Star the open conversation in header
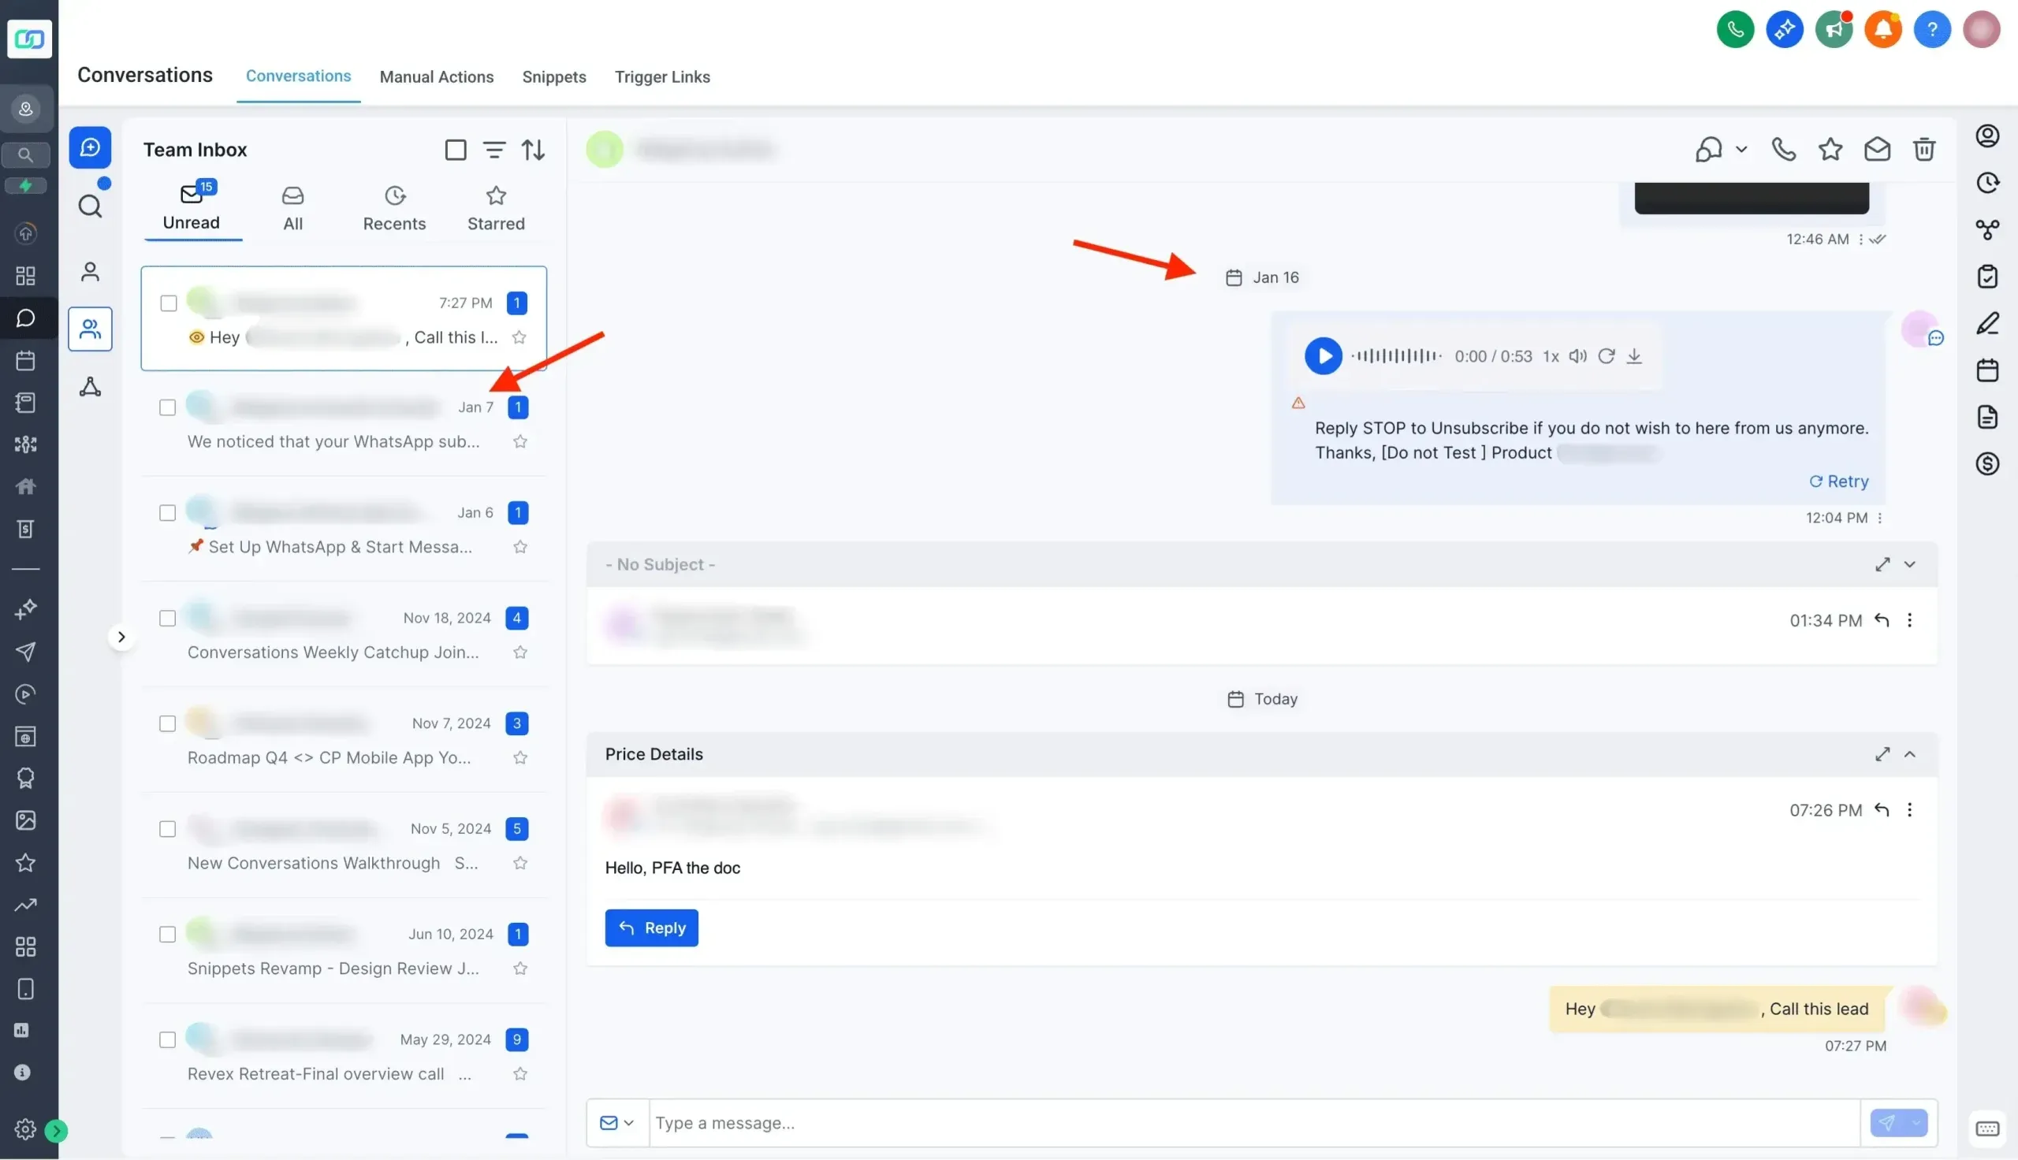This screenshot has height=1160, width=2018. [x=1830, y=149]
